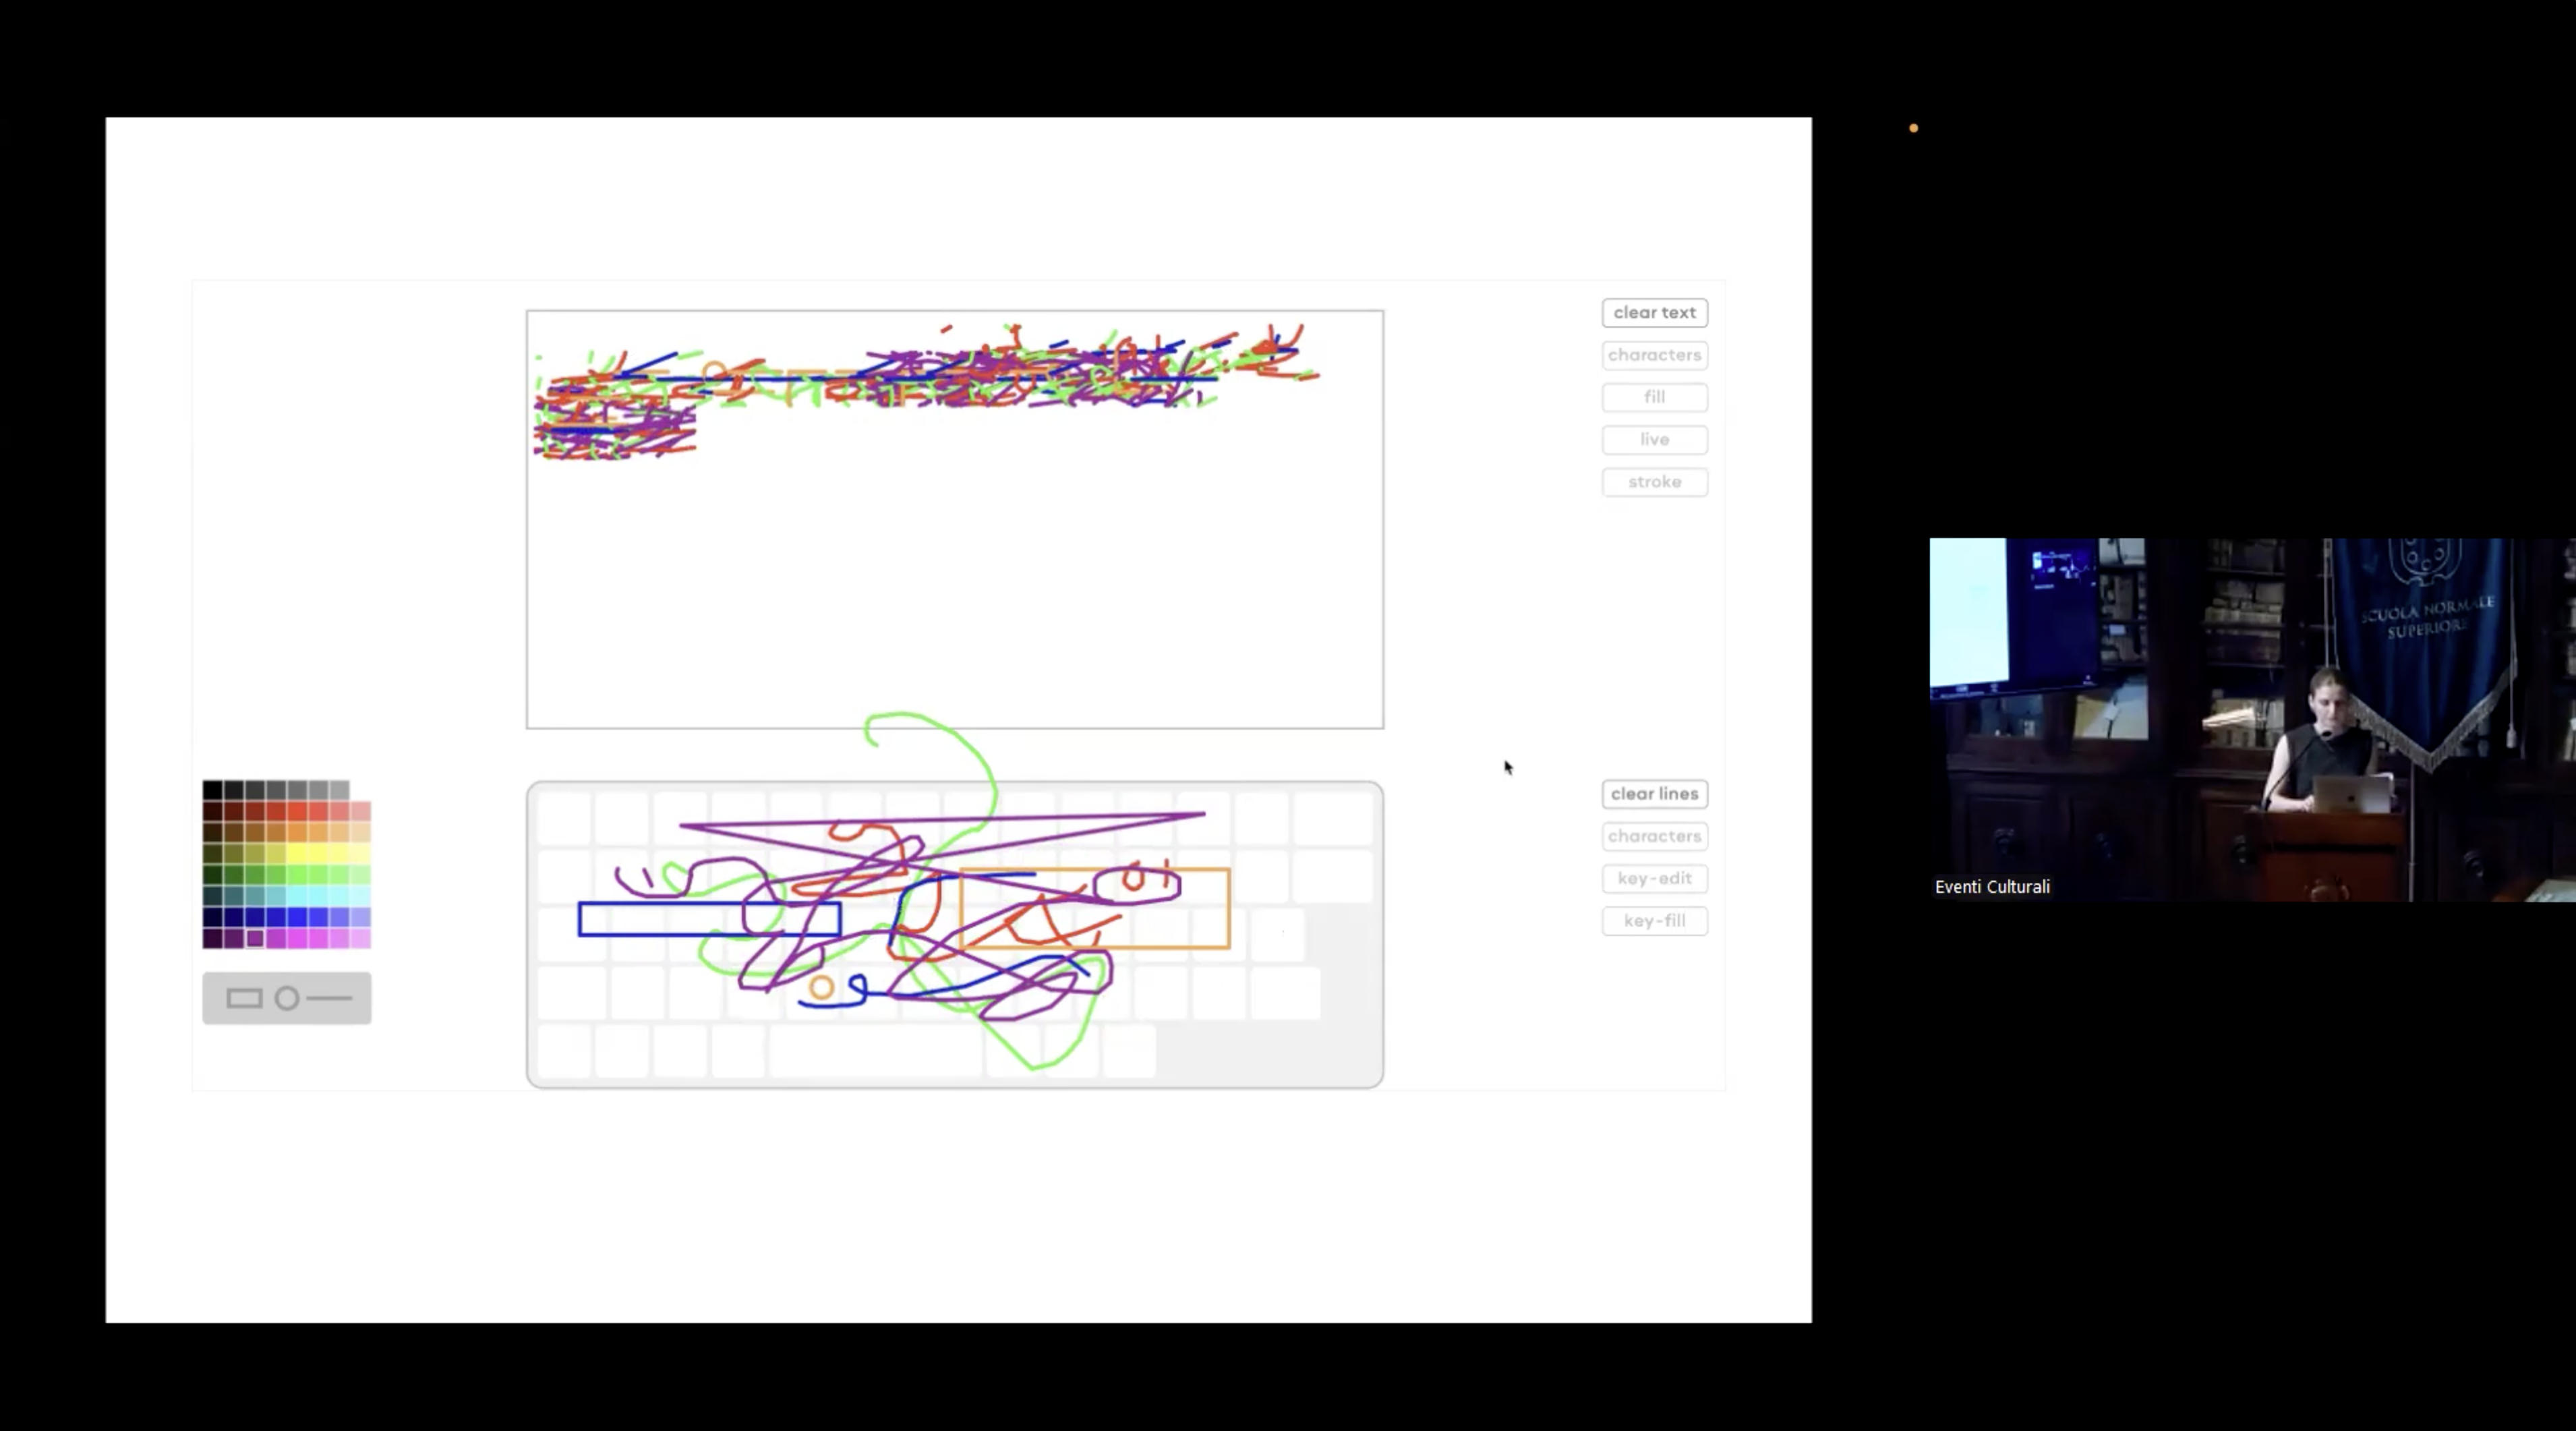Pick the selected purple swatch in palette

[x=255, y=938]
